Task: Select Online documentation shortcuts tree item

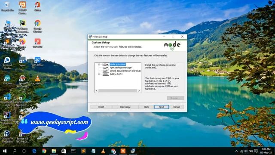Action: coord(125,71)
